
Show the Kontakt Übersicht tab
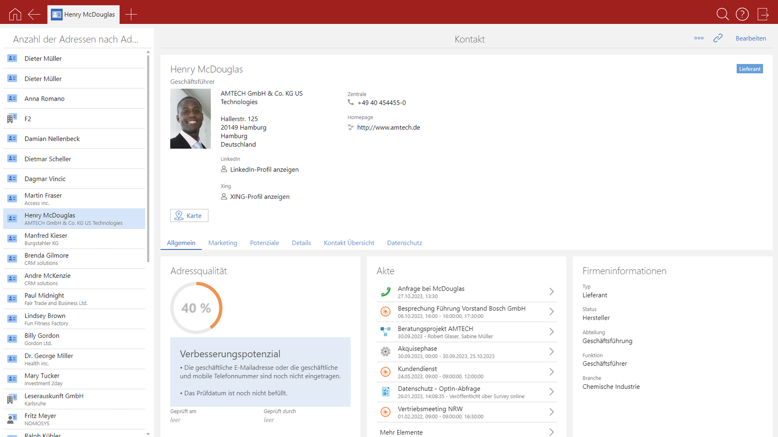click(349, 243)
